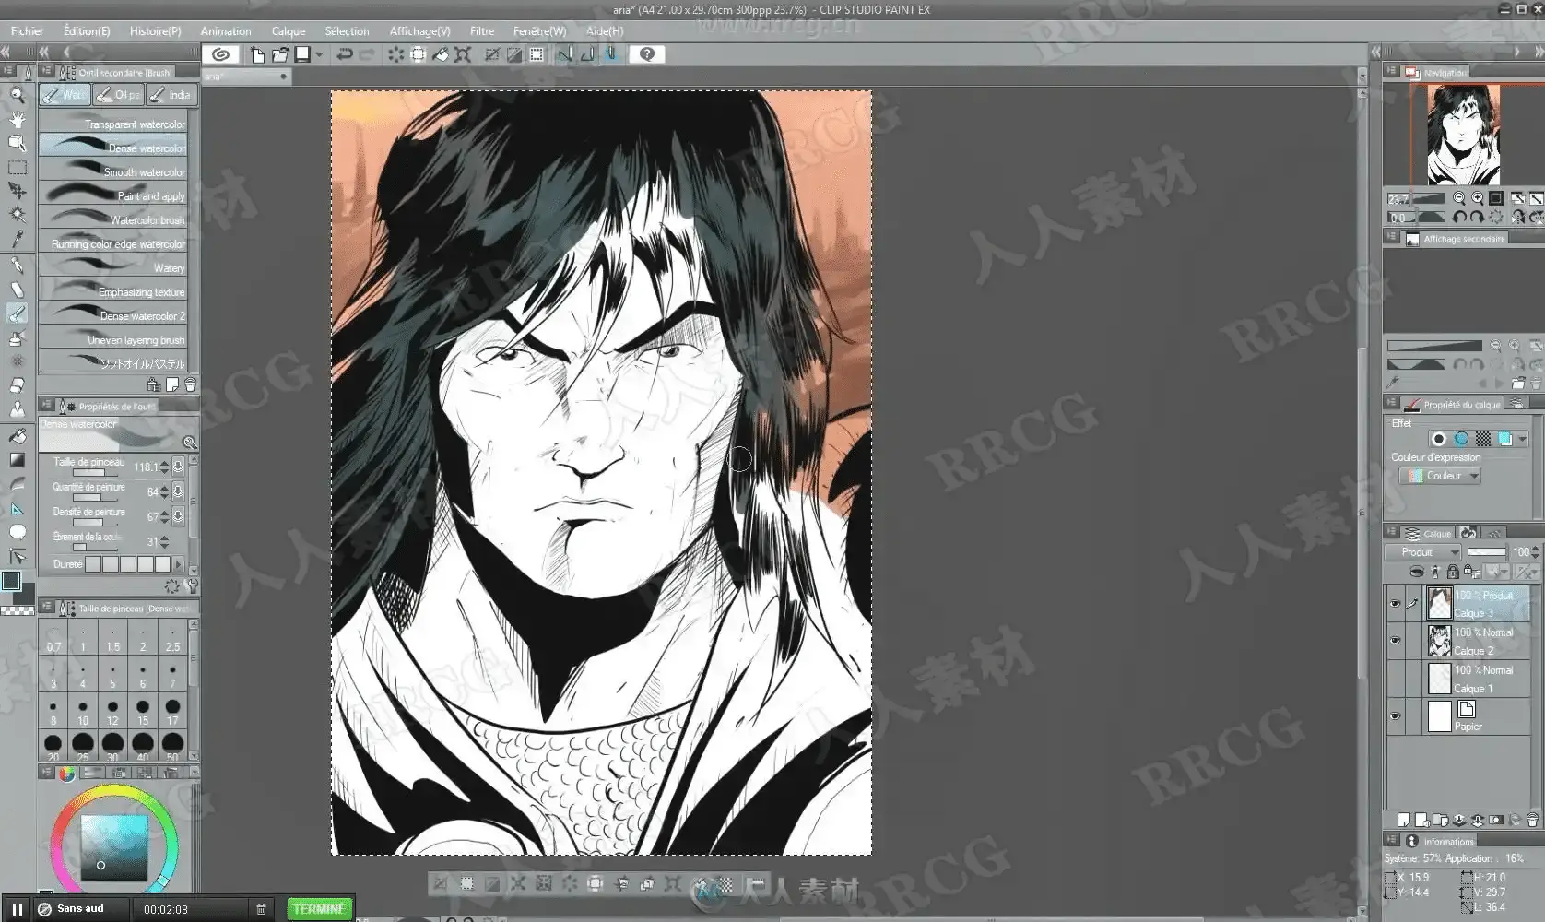Toggle border effect circle in Effet row
1545x922 pixels.
[1439, 439]
